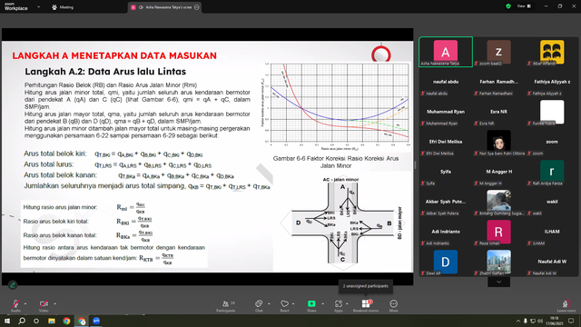Select the Funika Niara white avatar tile
The height and width of the screenshot is (327, 581).
[x=552, y=113]
